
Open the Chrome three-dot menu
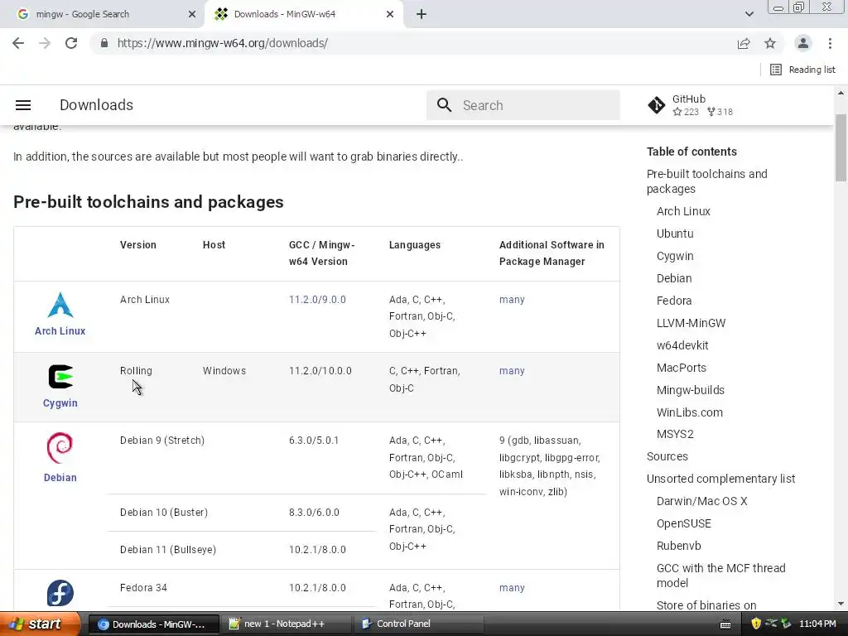pos(830,43)
